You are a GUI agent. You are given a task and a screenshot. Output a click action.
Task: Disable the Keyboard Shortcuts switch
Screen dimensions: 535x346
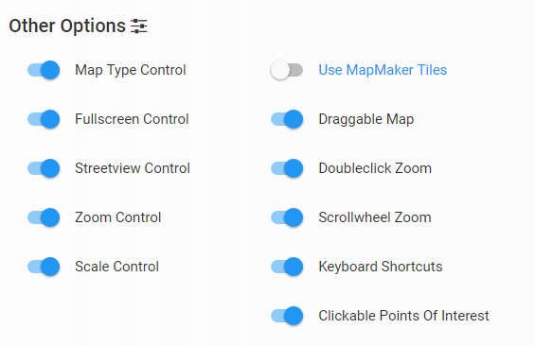[x=287, y=267]
